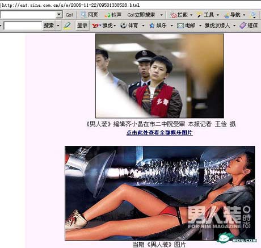261x248 pixels.
Task: Click the 拦截 popup blocker icon
Action: click(173, 15)
